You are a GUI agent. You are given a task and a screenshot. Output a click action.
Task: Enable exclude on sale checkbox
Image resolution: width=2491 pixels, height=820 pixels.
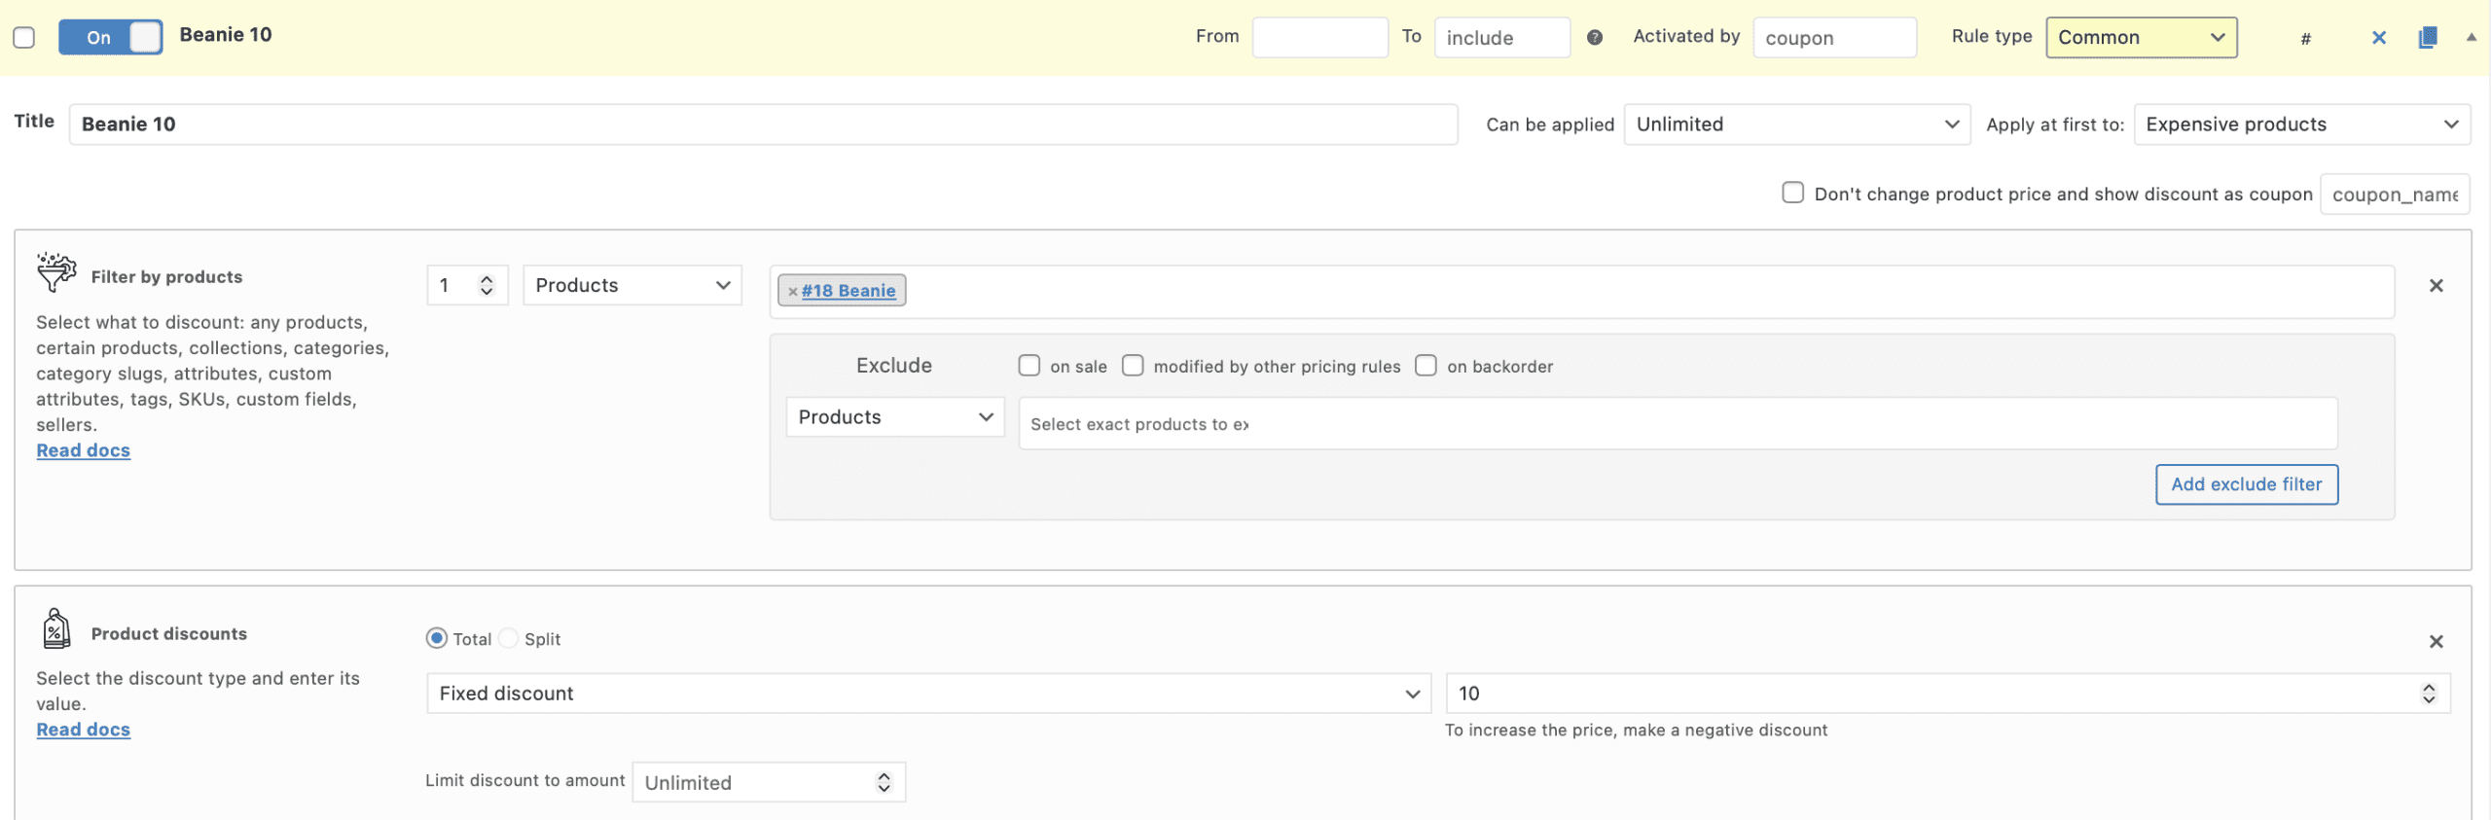click(x=1029, y=366)
